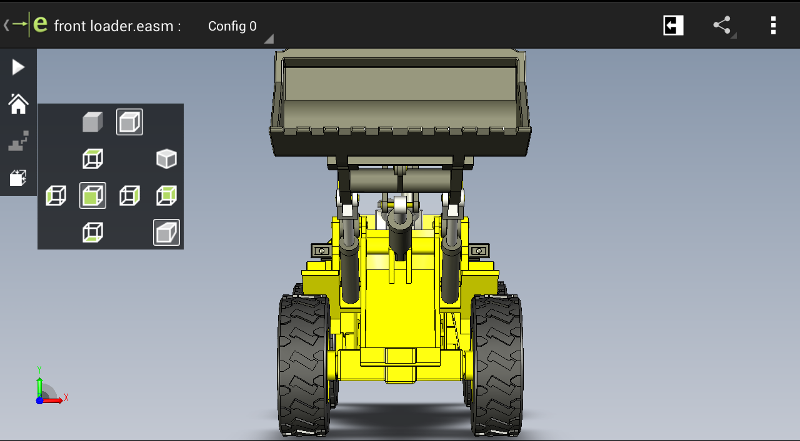This screenshot has height=441, width=800.
Task: Open the Share options
Action: [x=721, y=25]
